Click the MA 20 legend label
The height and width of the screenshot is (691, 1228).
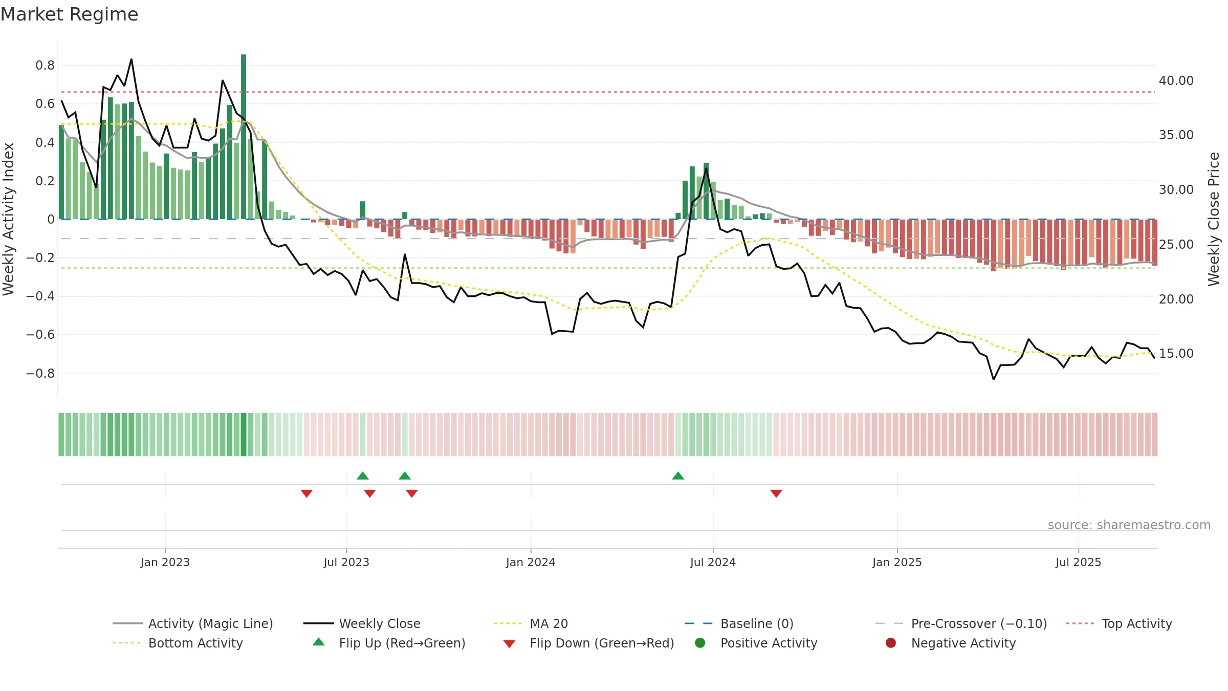click(x=549, y=623)
